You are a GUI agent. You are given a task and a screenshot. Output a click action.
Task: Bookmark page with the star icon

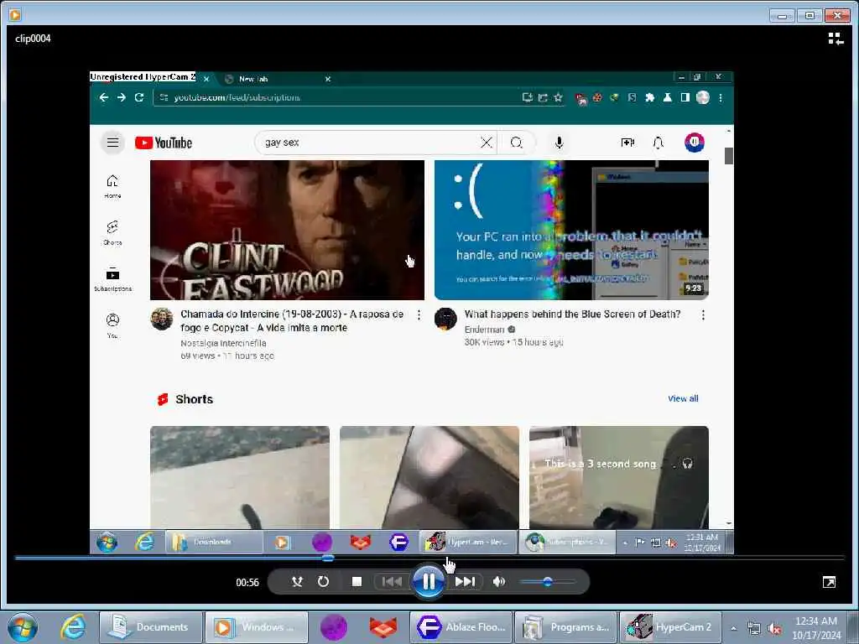click(558, 97)
